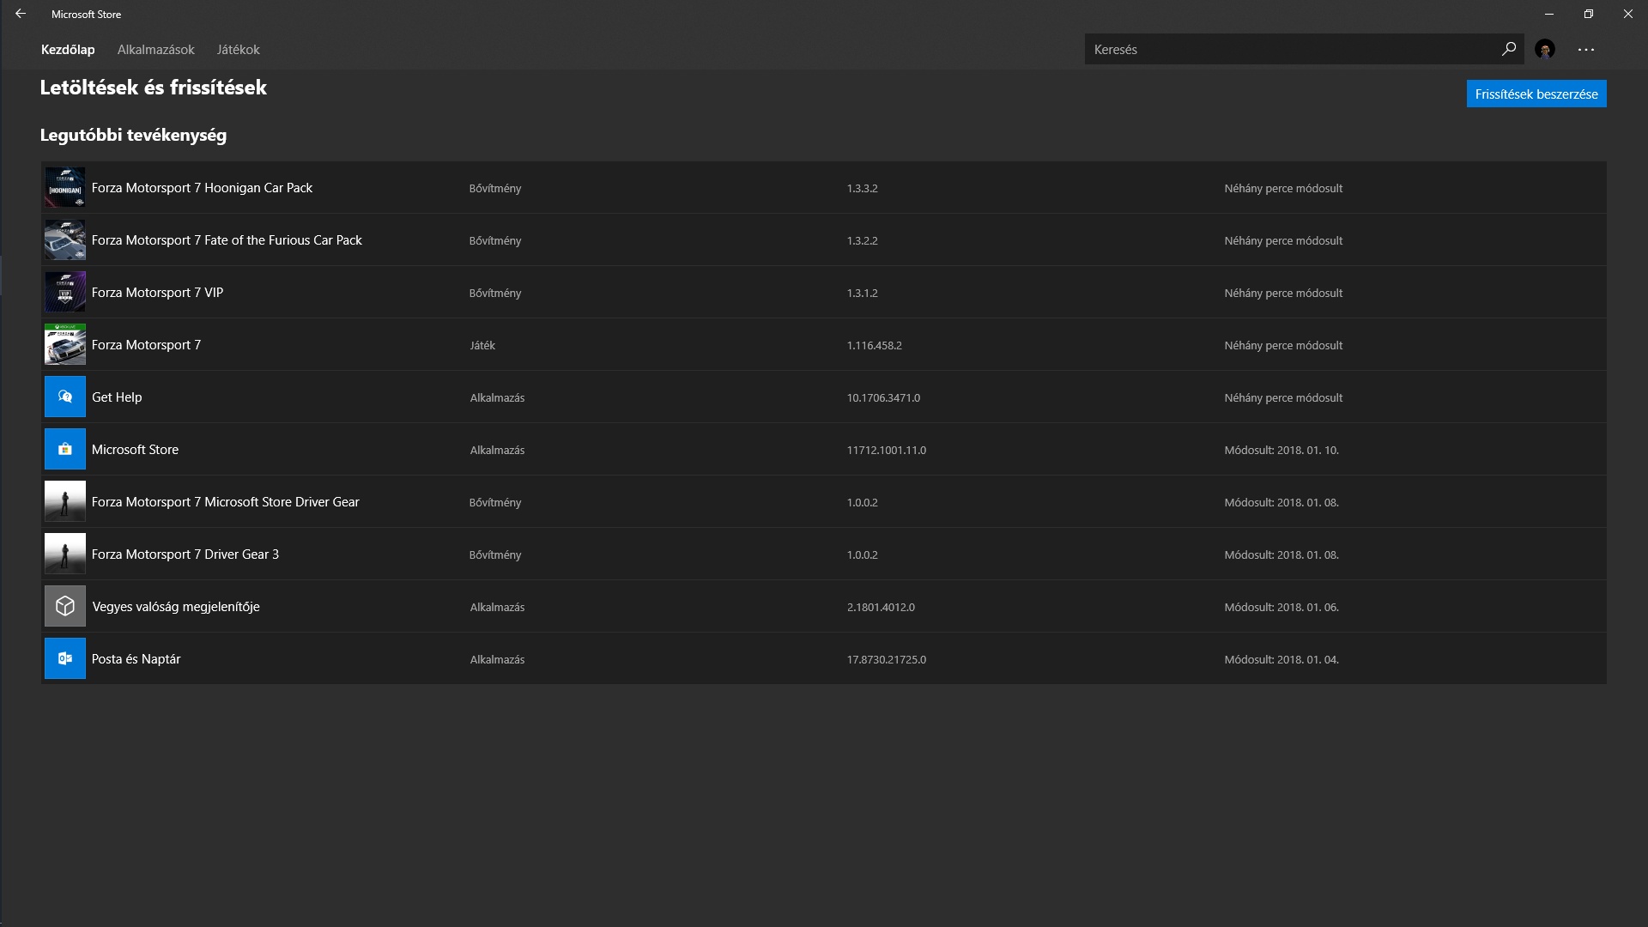Click version number 1.3.2.2
Screen dimensions: 1648x927
click(x=862, y=240)
